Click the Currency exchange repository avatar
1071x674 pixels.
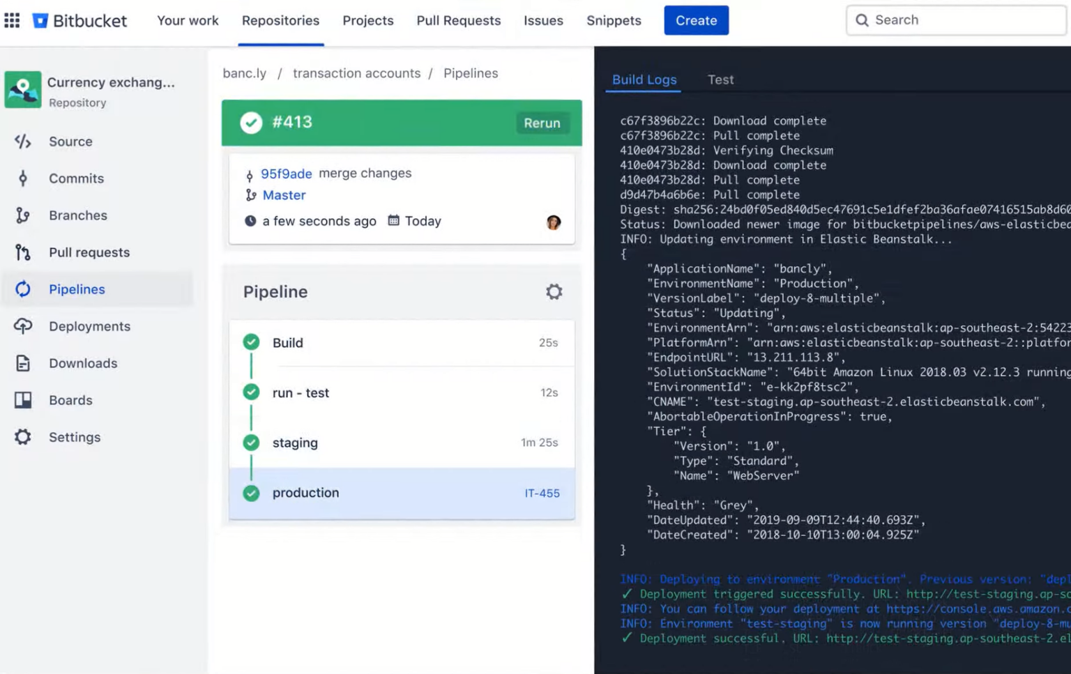[23, 90]
